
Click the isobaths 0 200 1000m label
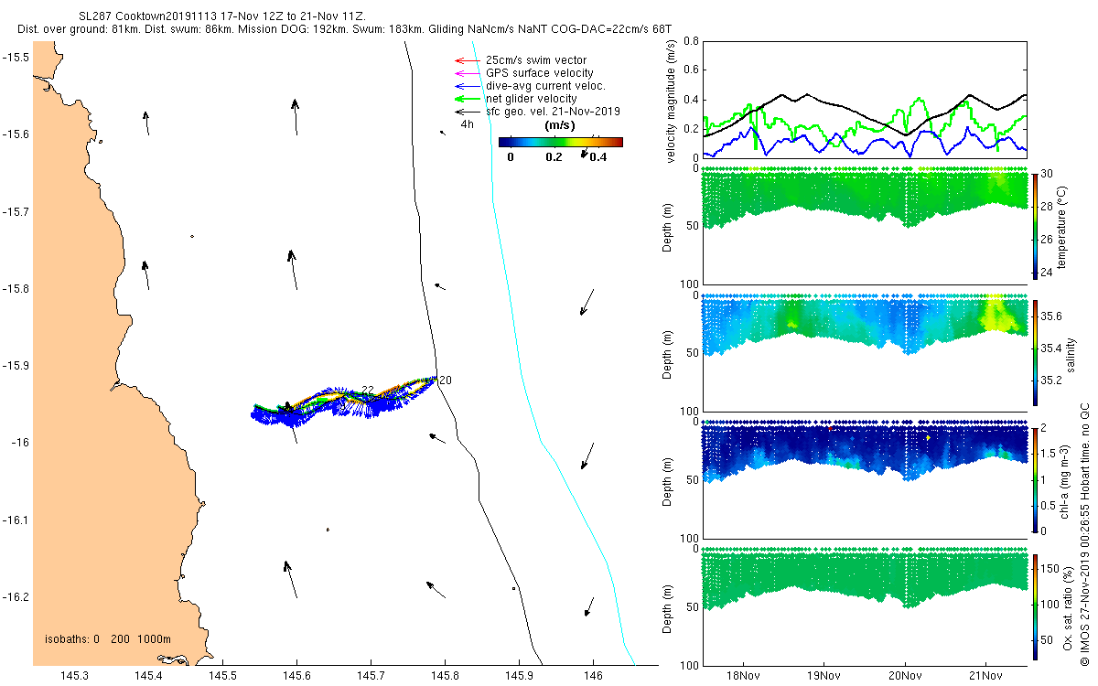pos(108,638)
